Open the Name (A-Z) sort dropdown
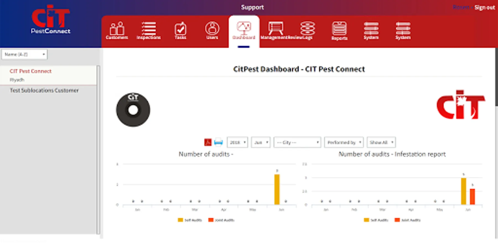 [x=24, y=54]
